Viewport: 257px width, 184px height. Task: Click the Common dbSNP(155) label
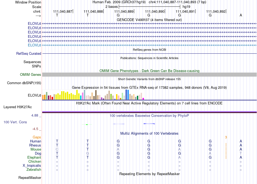pyautogui.click(x=24, y=83)
